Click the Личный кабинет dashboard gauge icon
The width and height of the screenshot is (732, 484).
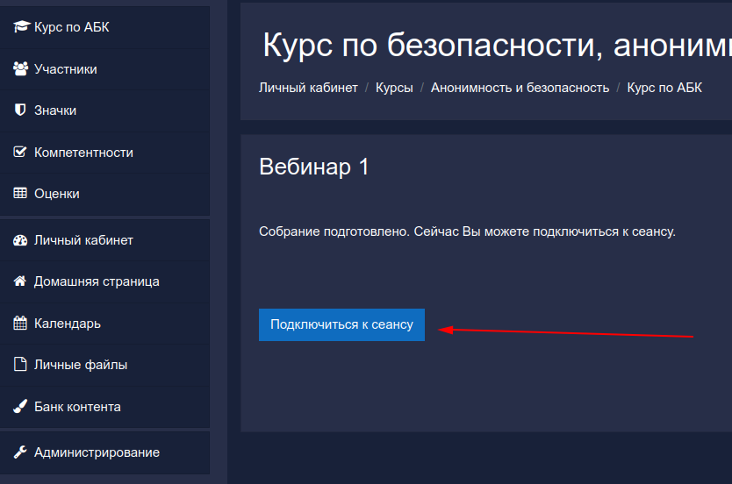(20, 240)
